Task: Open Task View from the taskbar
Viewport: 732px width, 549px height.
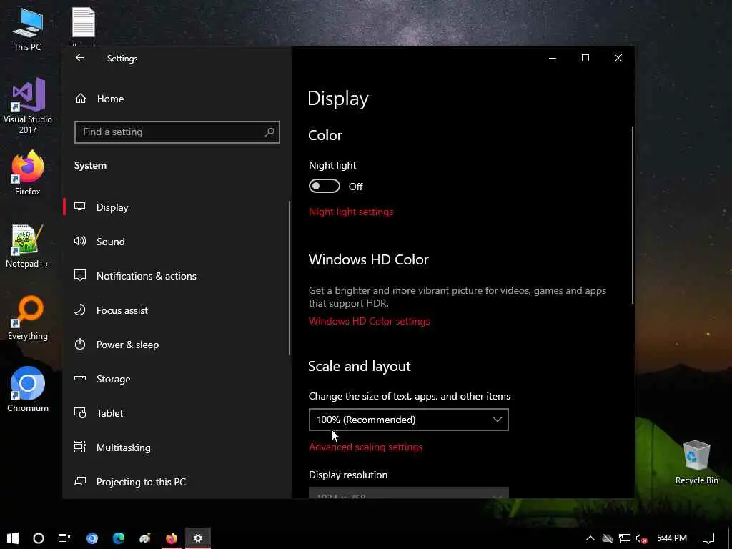Action: click(64, 538)
